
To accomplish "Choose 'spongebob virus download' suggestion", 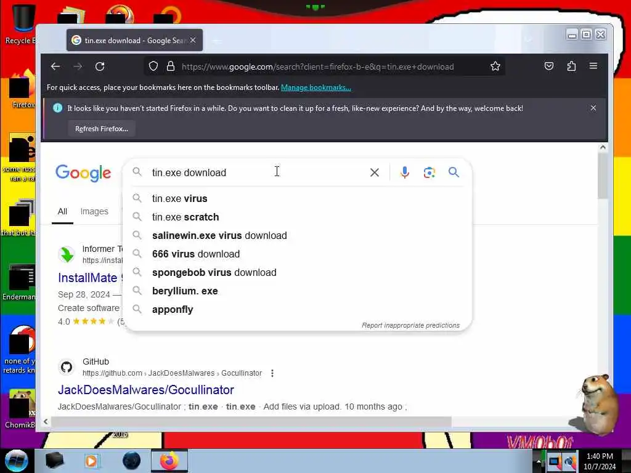I will [x=298, y=272].
